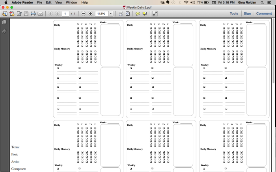Click the volume speaker icon
The width and height of the screenshot is (276, 172).
[x=192, y=2]
